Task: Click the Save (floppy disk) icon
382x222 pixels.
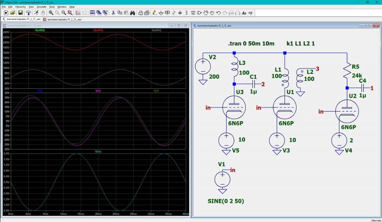Action: point(20,13)
